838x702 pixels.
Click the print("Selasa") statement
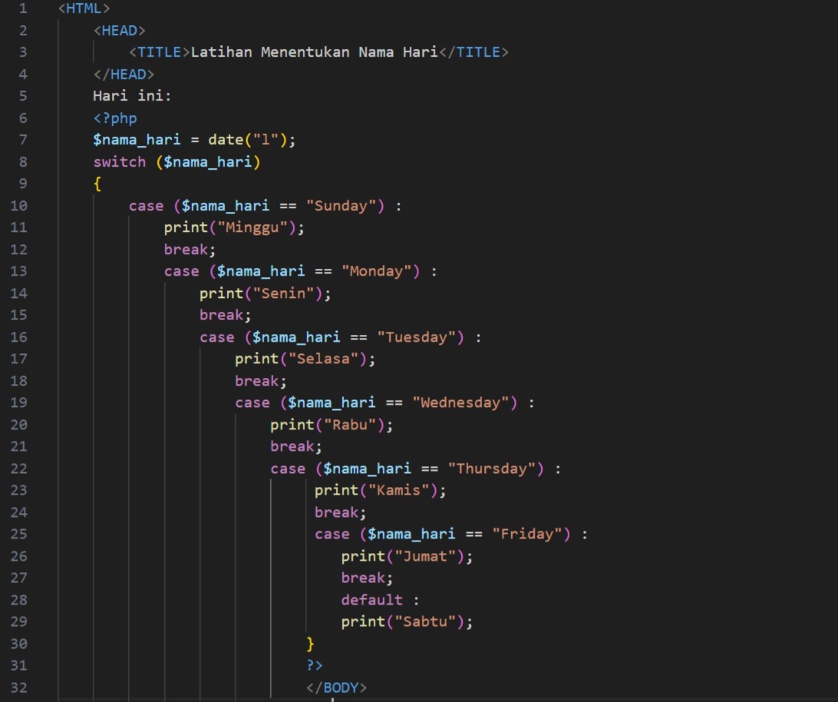[305, 359]
